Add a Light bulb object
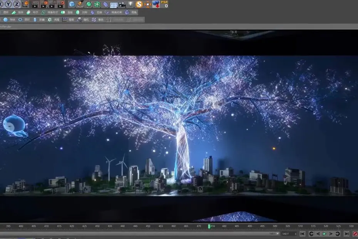The width and height of the screenshot is (358, 239). 130,4
